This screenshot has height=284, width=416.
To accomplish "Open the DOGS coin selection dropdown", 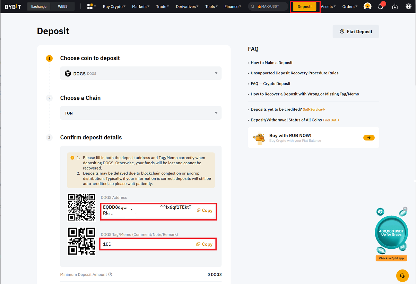I will click(x=141, y=73).
